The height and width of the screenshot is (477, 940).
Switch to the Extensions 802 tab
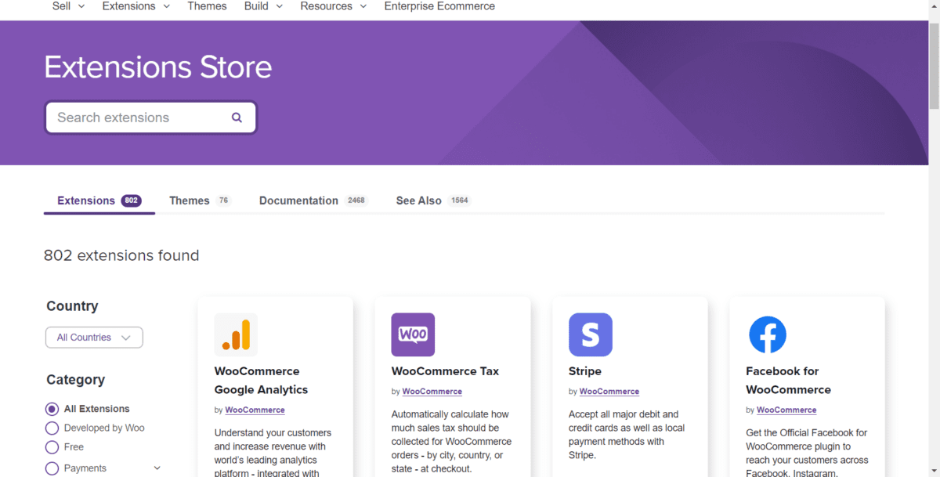[x=99, y=201]
